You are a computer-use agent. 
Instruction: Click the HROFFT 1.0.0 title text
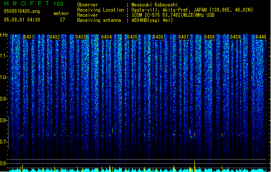(34, 3)
